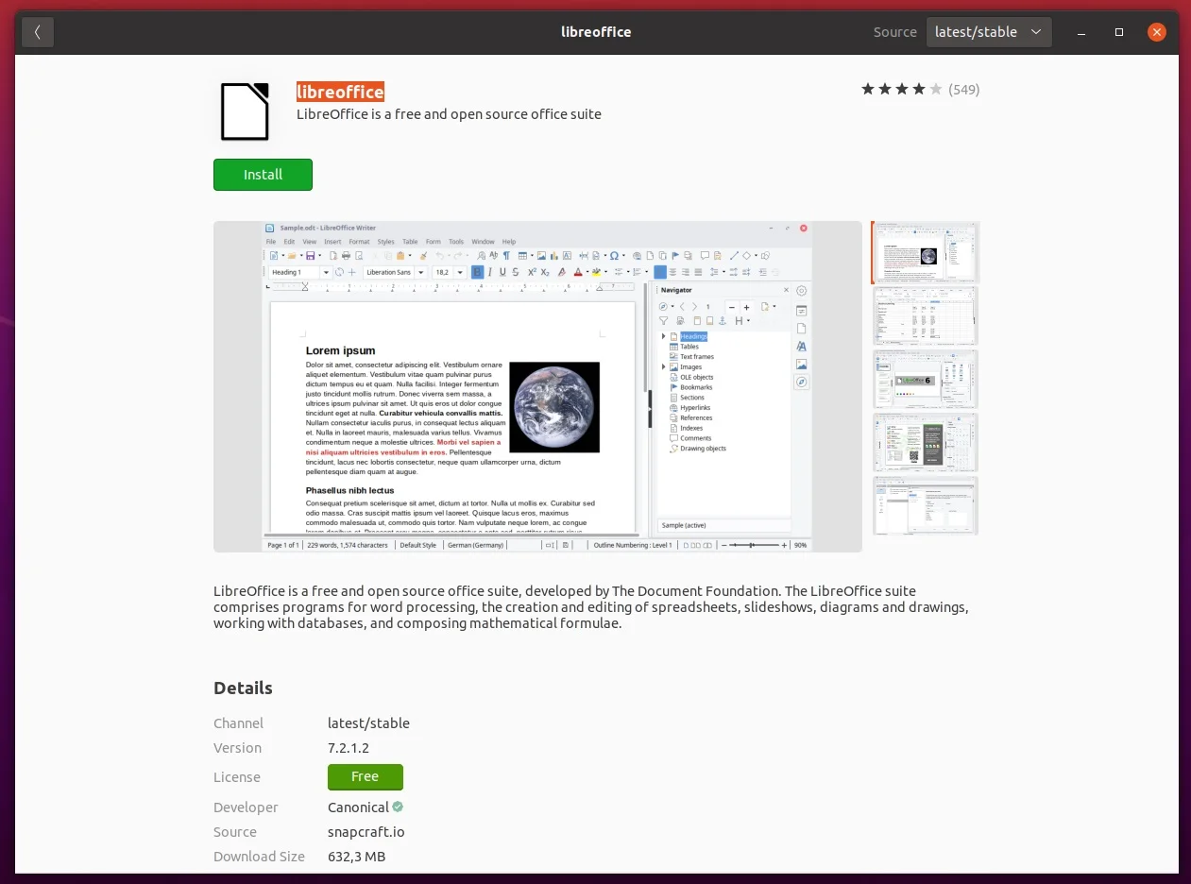Select the fourth thumbnail with the green poster
Viewport: 1191px width, 884px height.
pos(926,443)
